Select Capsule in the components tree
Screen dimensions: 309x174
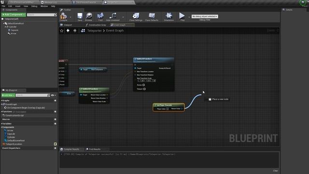14,30
